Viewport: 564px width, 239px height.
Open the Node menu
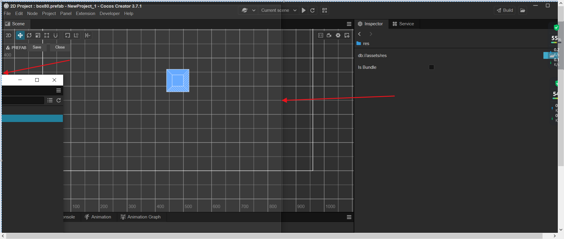[32, 14]
